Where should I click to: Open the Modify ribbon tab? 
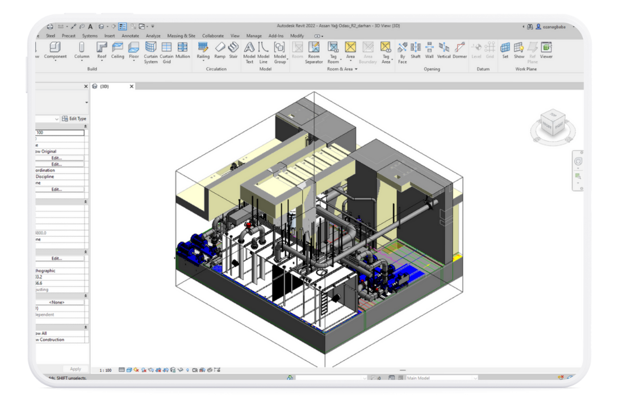(297, 36)
